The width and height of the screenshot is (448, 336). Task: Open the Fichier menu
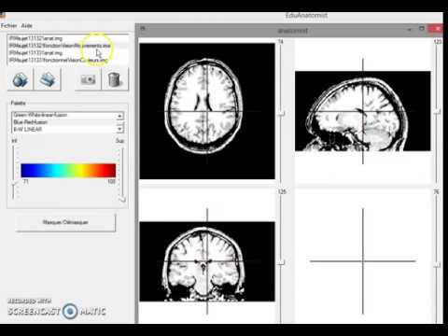tap(8, 25)
